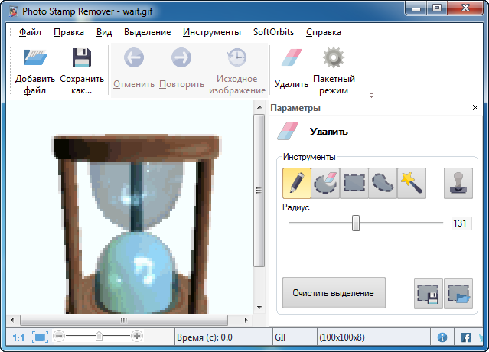
Task: Click the horizontal scrollbar right arrow
Action: 246,320
